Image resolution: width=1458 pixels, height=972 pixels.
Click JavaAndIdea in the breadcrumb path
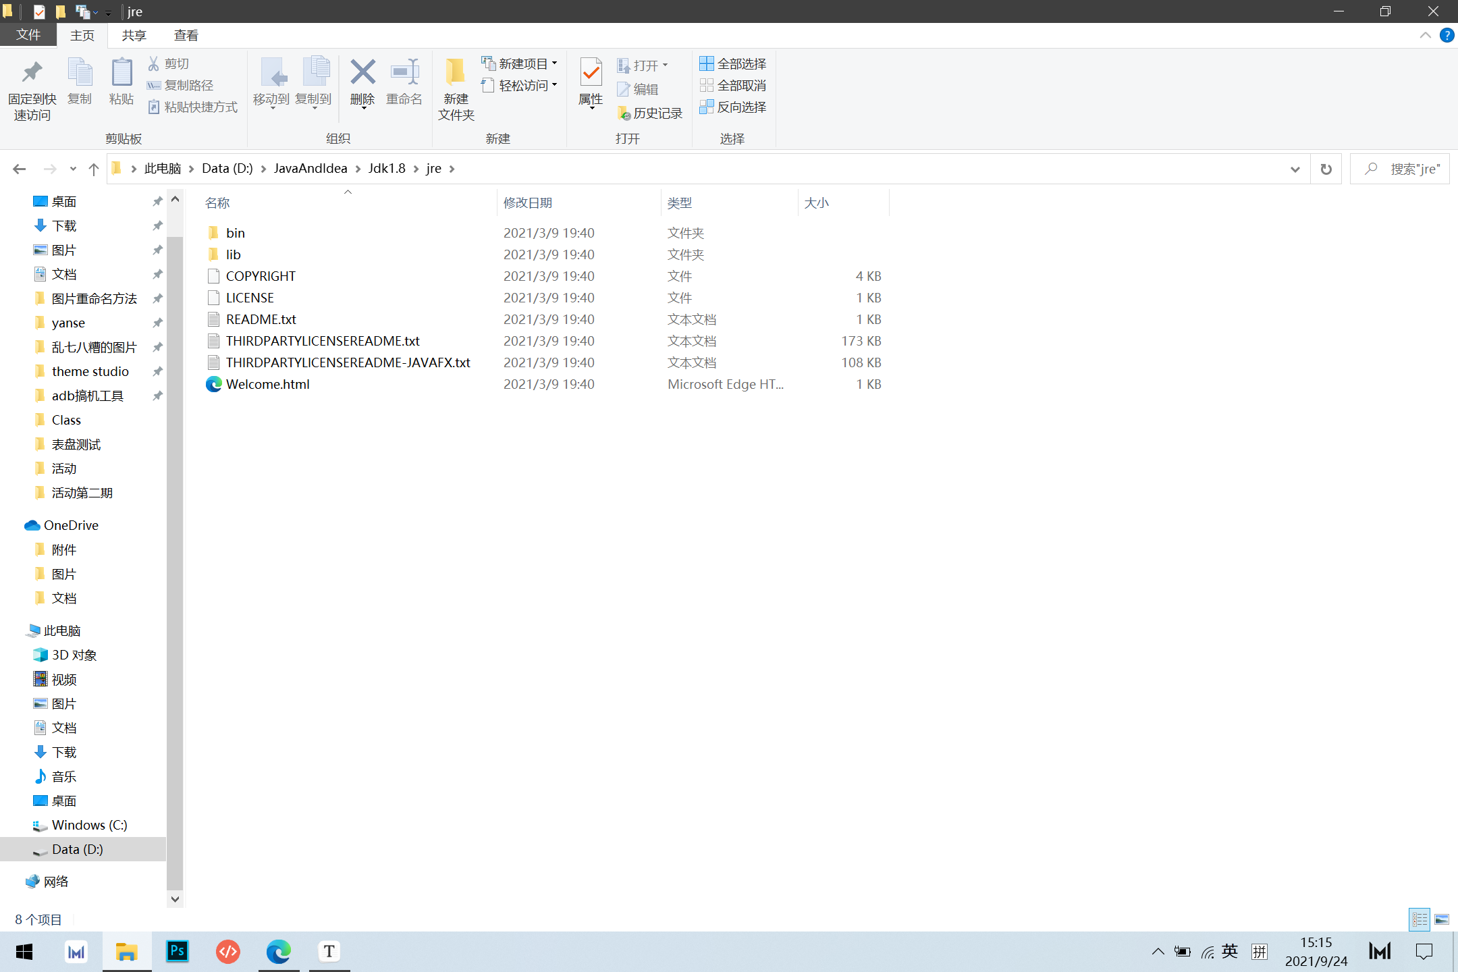pos(310,169)
